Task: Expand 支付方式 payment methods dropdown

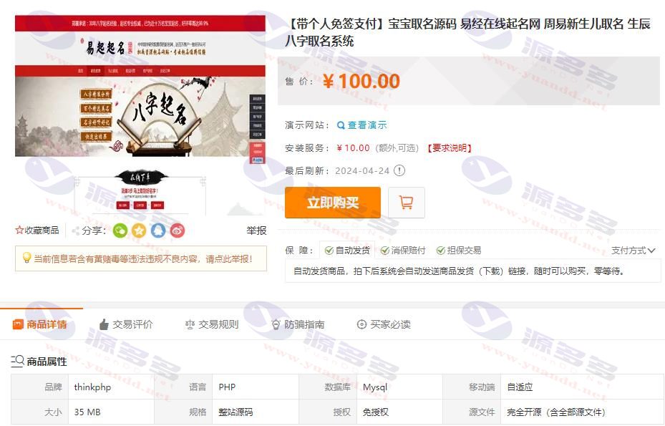Action: point(634,251)
